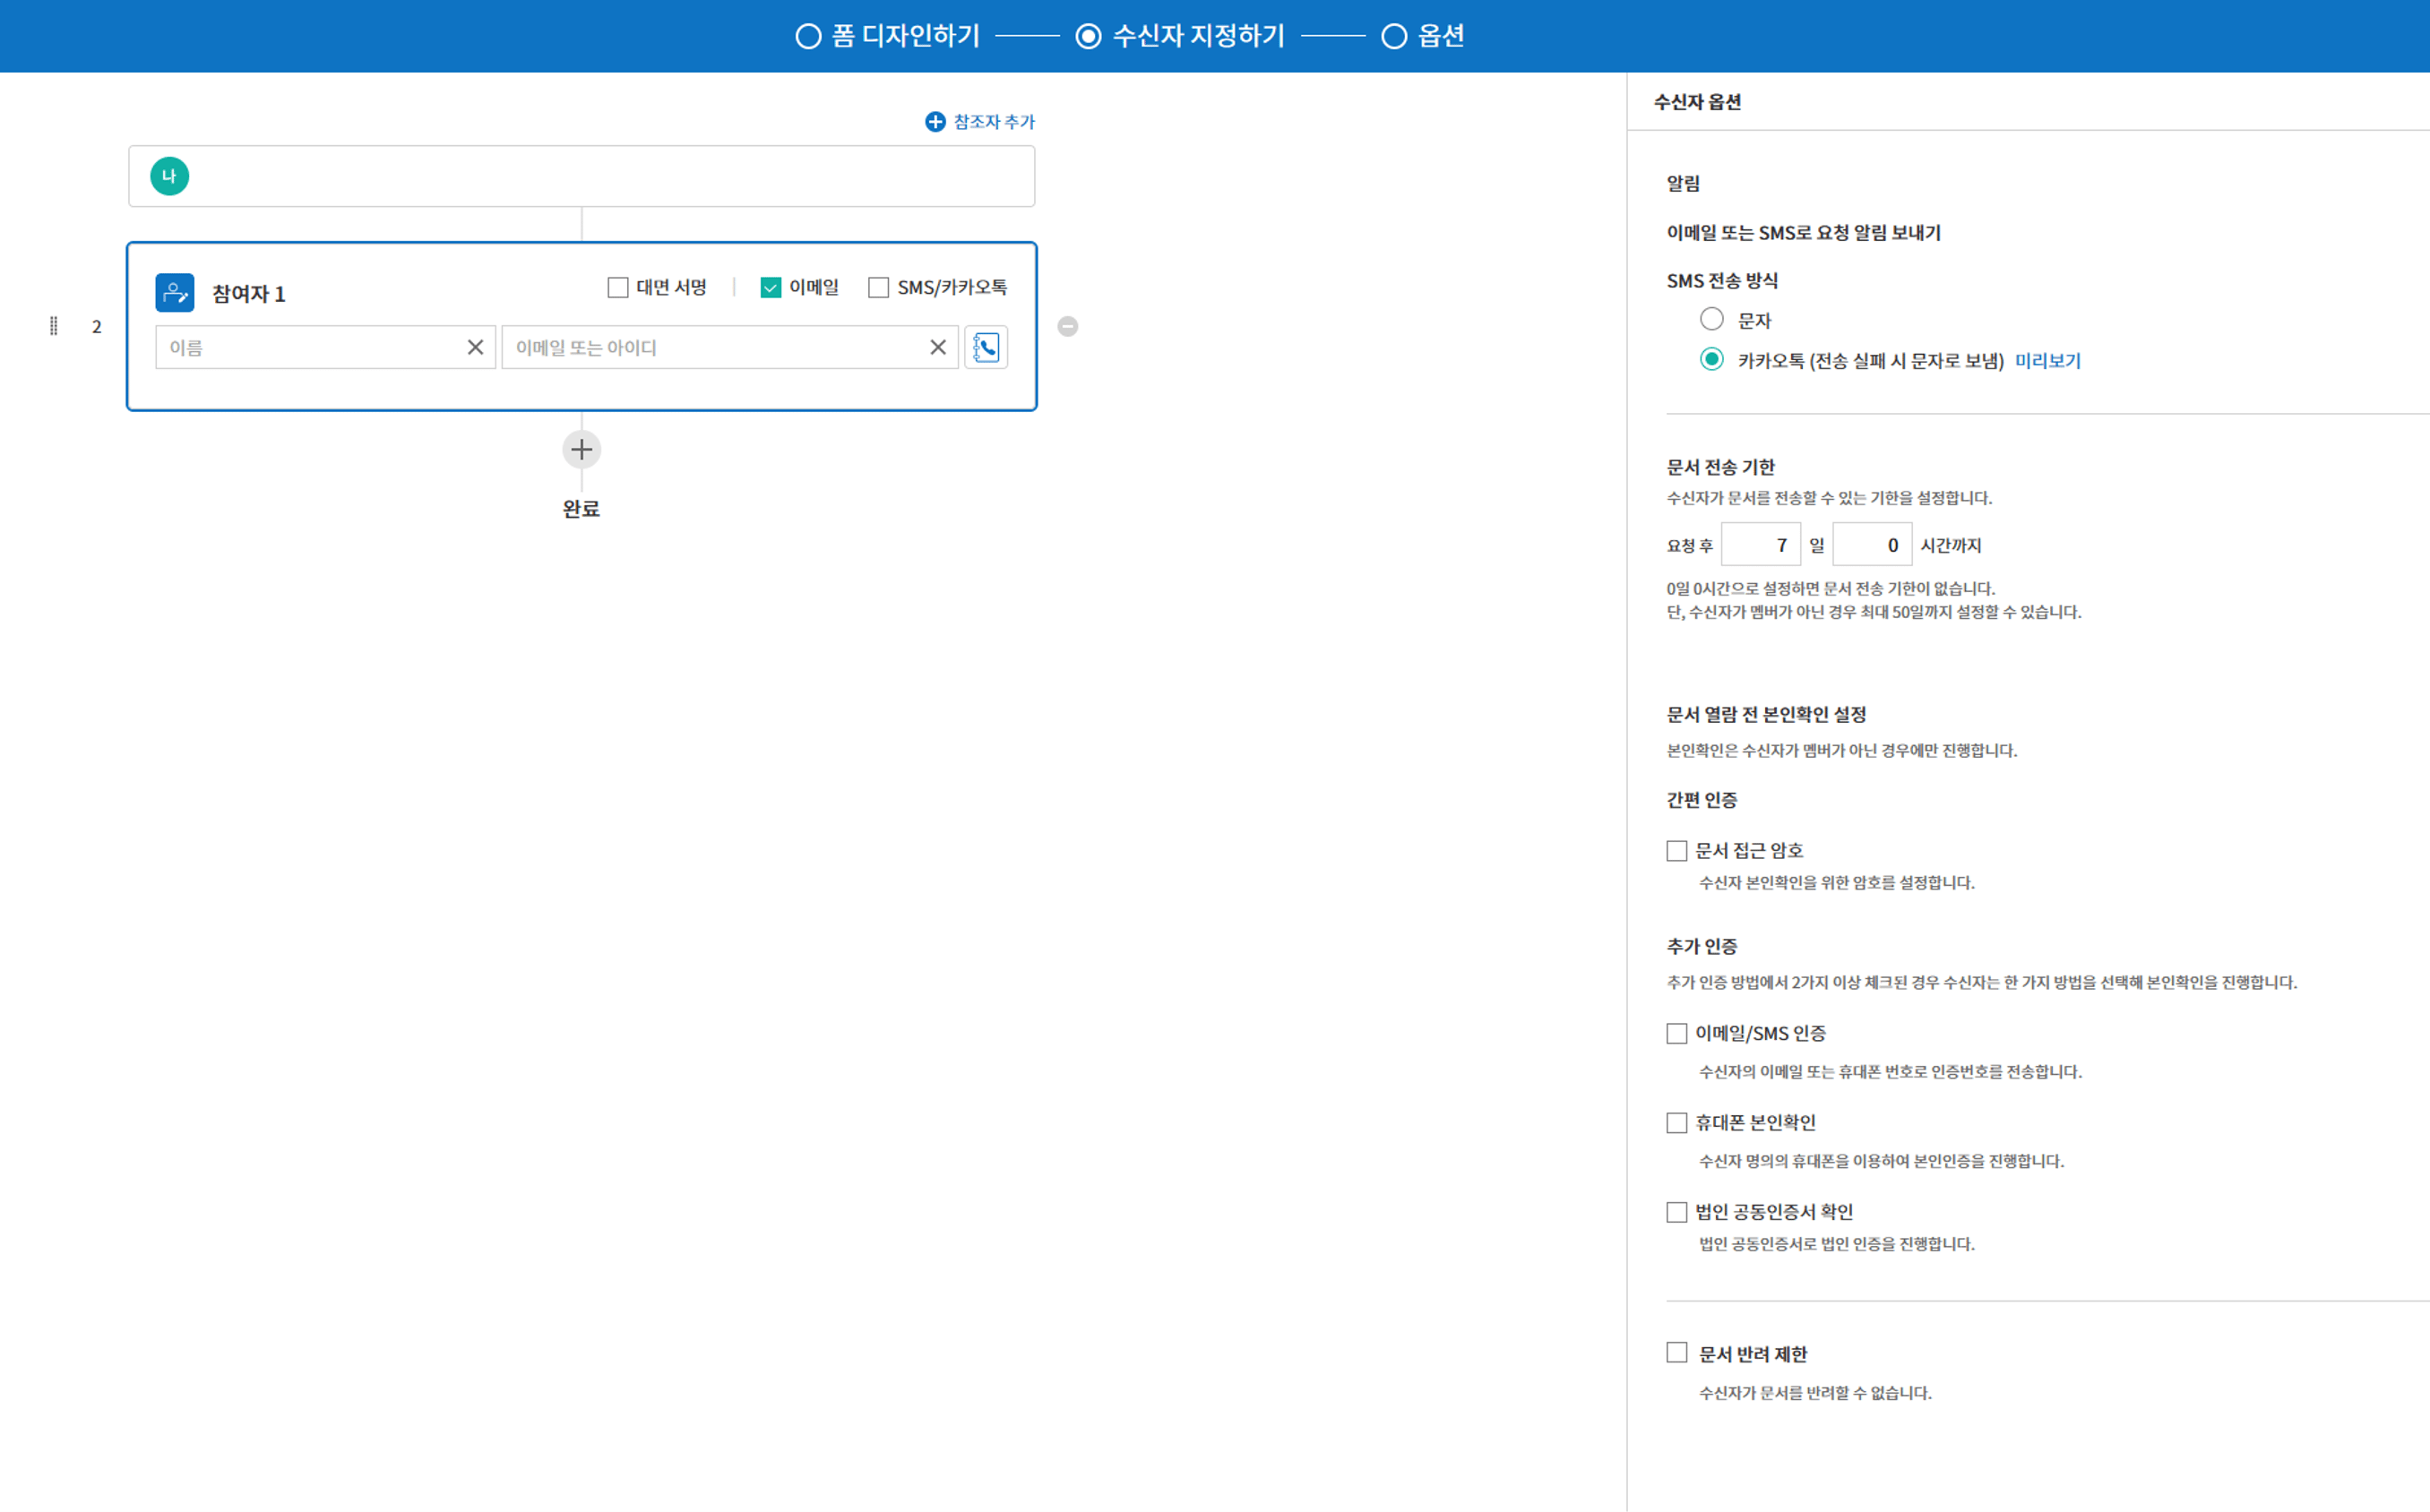This screenshot has height=1512, width=2430.
Task: Clear the 이름 field with X icon
Action: tap(475, 347)
